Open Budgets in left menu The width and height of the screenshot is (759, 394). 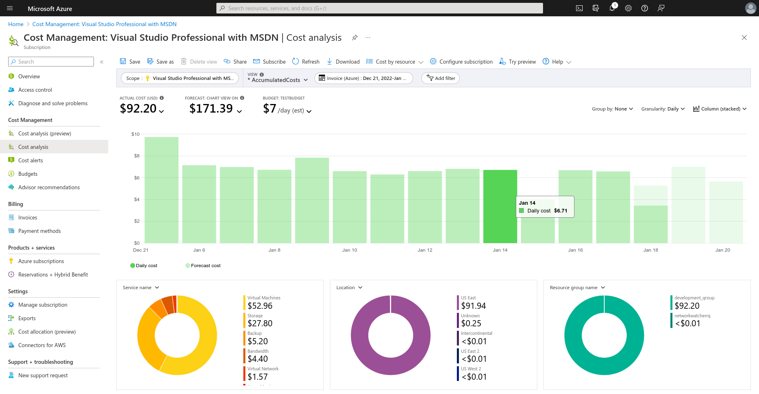[x=28, y=174]
